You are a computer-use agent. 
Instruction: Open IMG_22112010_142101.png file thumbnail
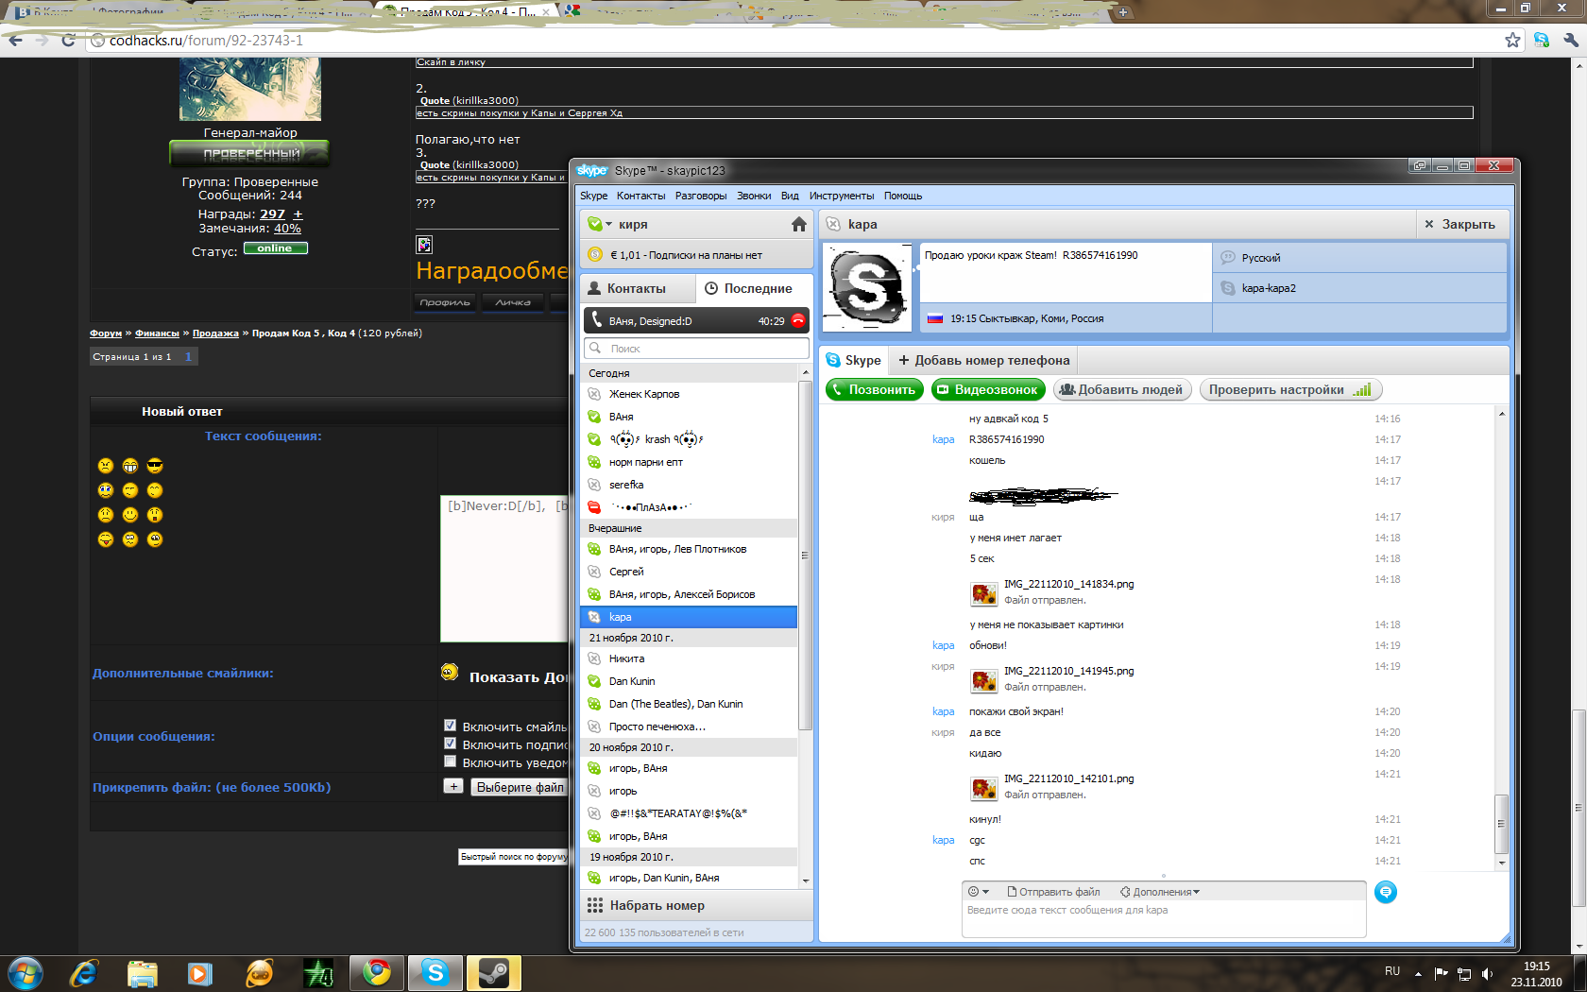point(984,788)
